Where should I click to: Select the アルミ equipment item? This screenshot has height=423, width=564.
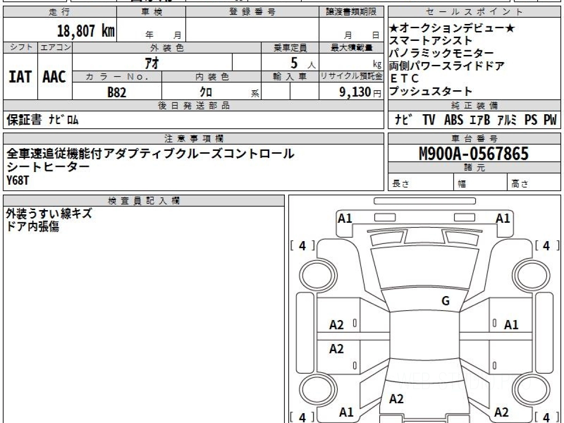click(x=507, y=120)
